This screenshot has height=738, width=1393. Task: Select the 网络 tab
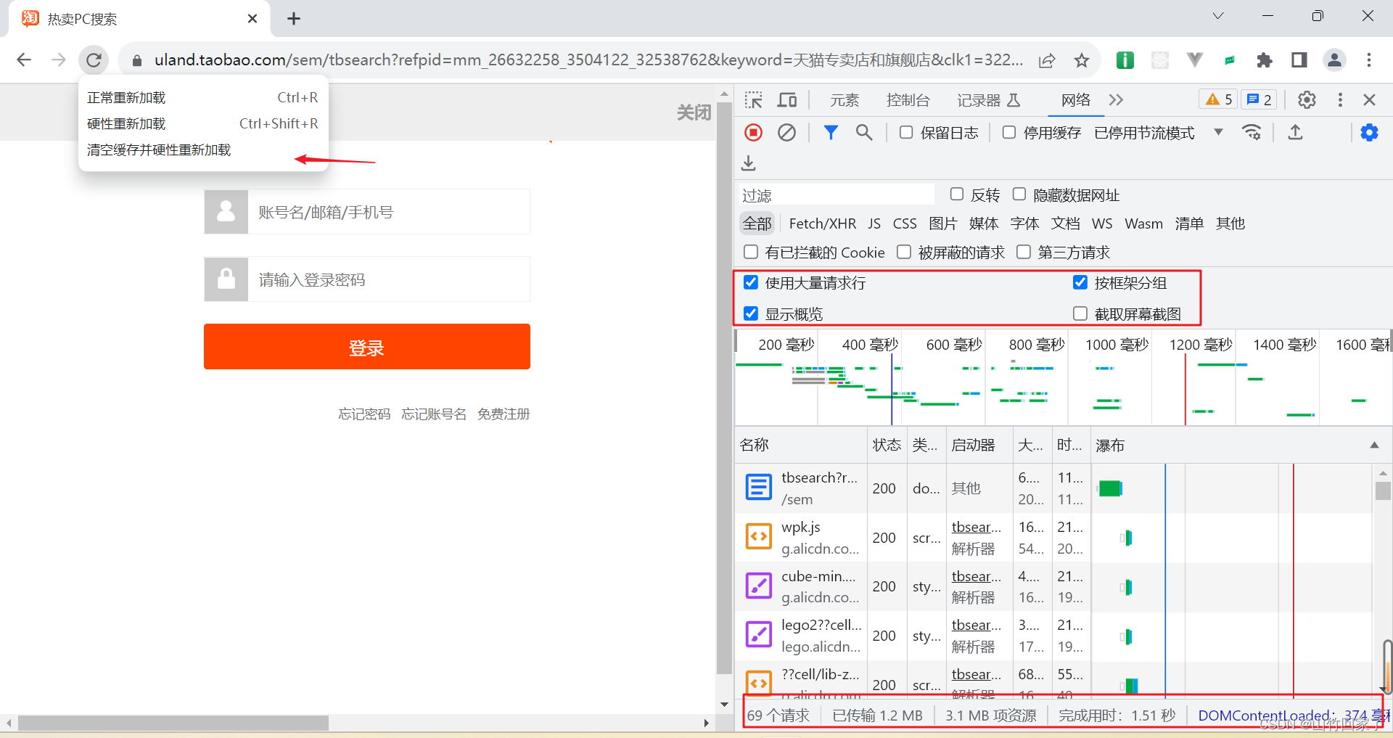1075,100
